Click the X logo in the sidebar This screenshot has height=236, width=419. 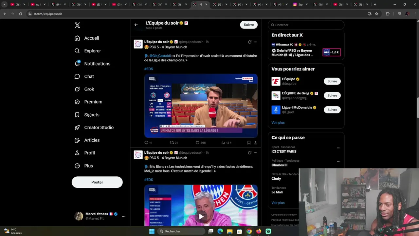pos(77,25)
